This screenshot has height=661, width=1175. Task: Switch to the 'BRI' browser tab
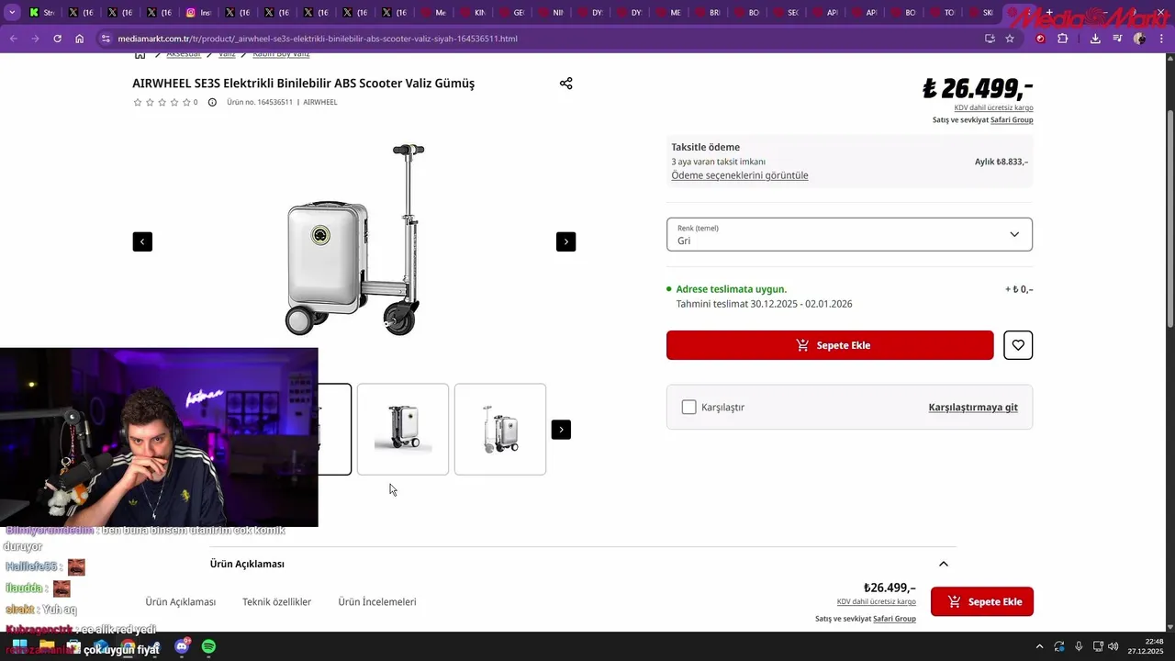tap(708, 13)
